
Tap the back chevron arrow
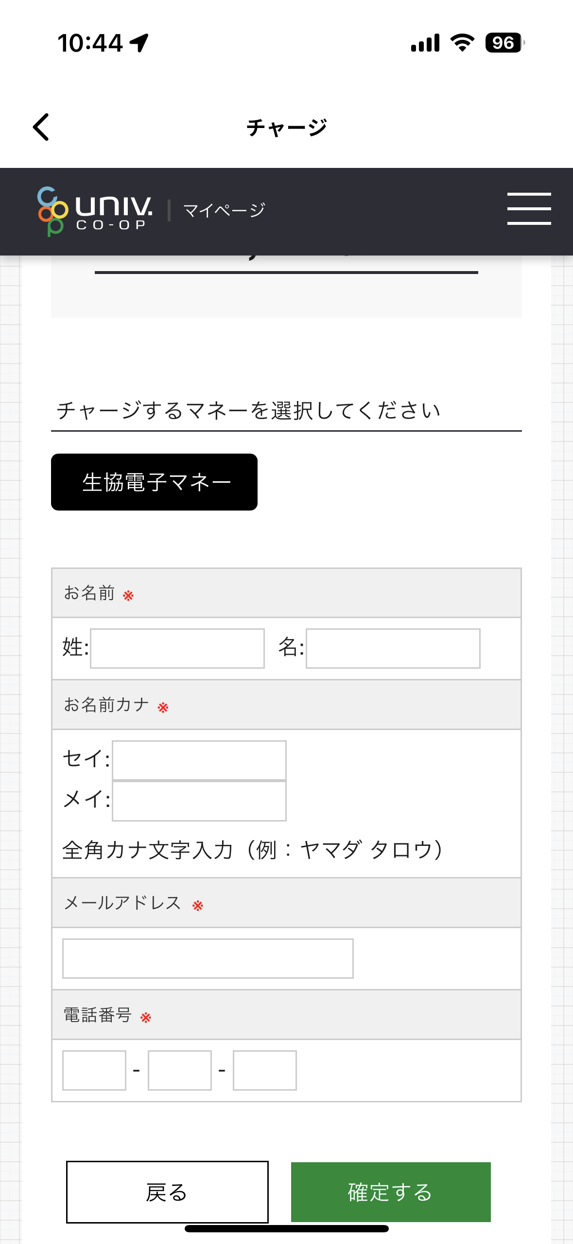[x=41, y=127]
